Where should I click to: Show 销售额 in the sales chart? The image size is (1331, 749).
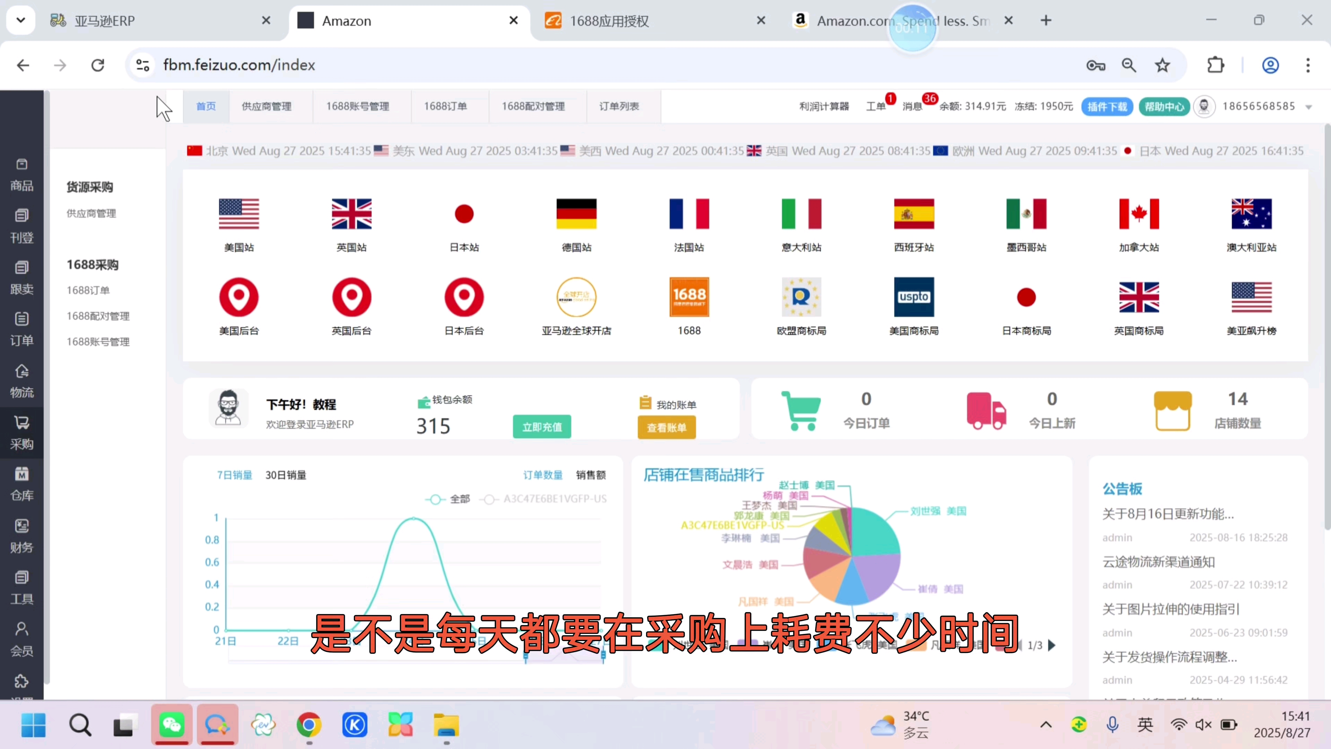point(591,475)
